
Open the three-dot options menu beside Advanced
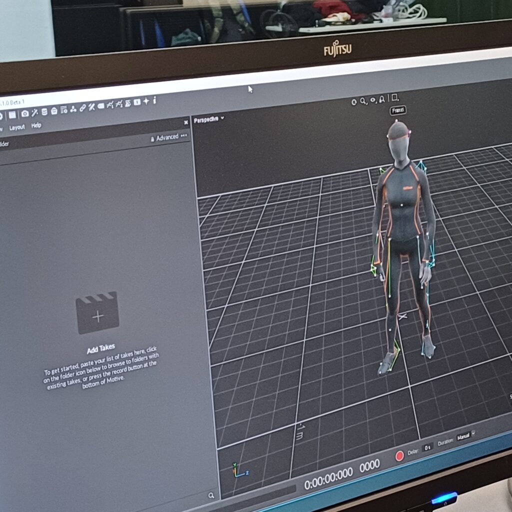[184, 135]
